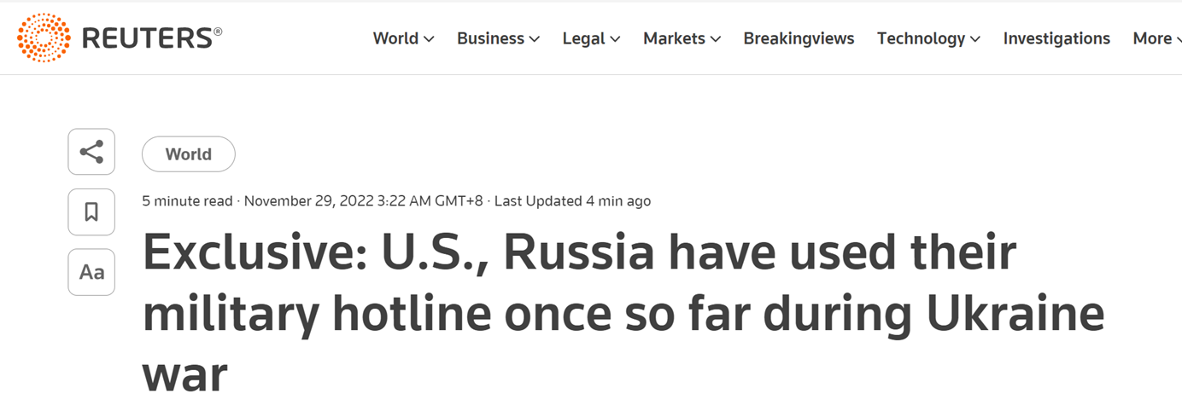This screenshot has width=1182, height=417.
Task: Click the chevron arrow beside More
Action: tap(1179, 39)
